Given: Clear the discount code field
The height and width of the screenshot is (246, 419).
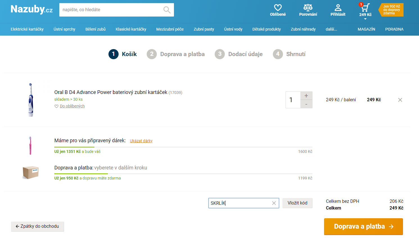Looking at the screenshot, I should (x=274, y=203).
